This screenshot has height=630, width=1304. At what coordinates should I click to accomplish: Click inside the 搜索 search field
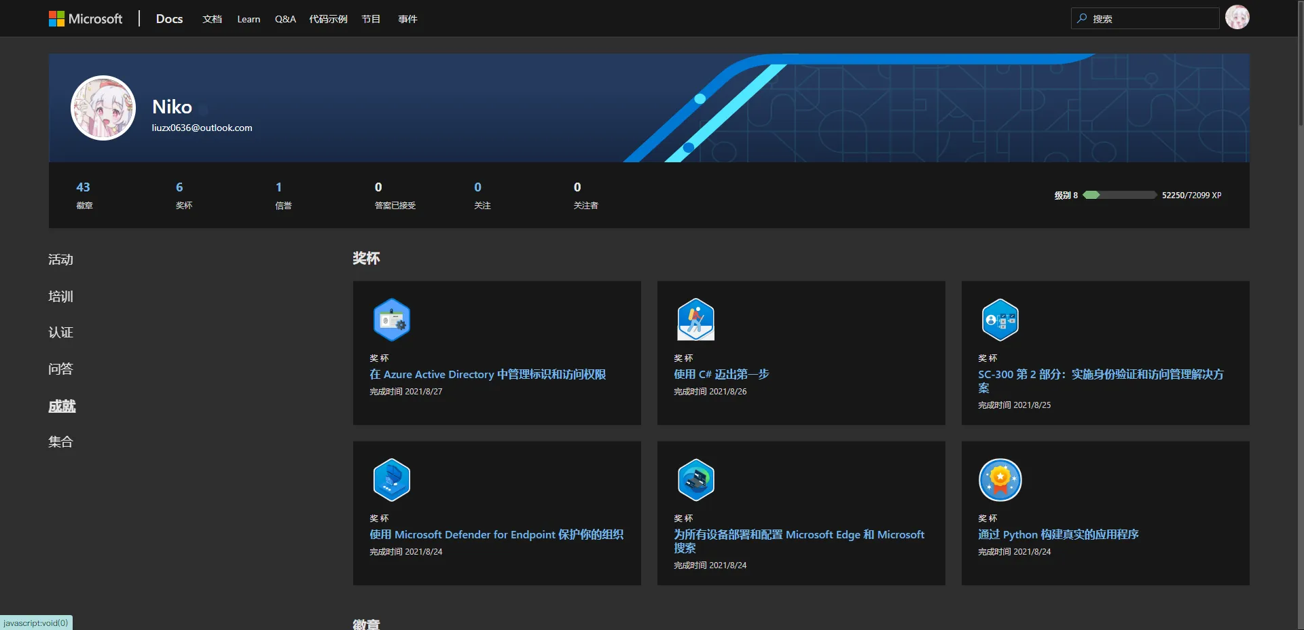pyautogui.click(x=1148, y=18)
